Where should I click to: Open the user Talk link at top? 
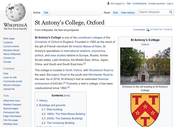click(129, 4)
